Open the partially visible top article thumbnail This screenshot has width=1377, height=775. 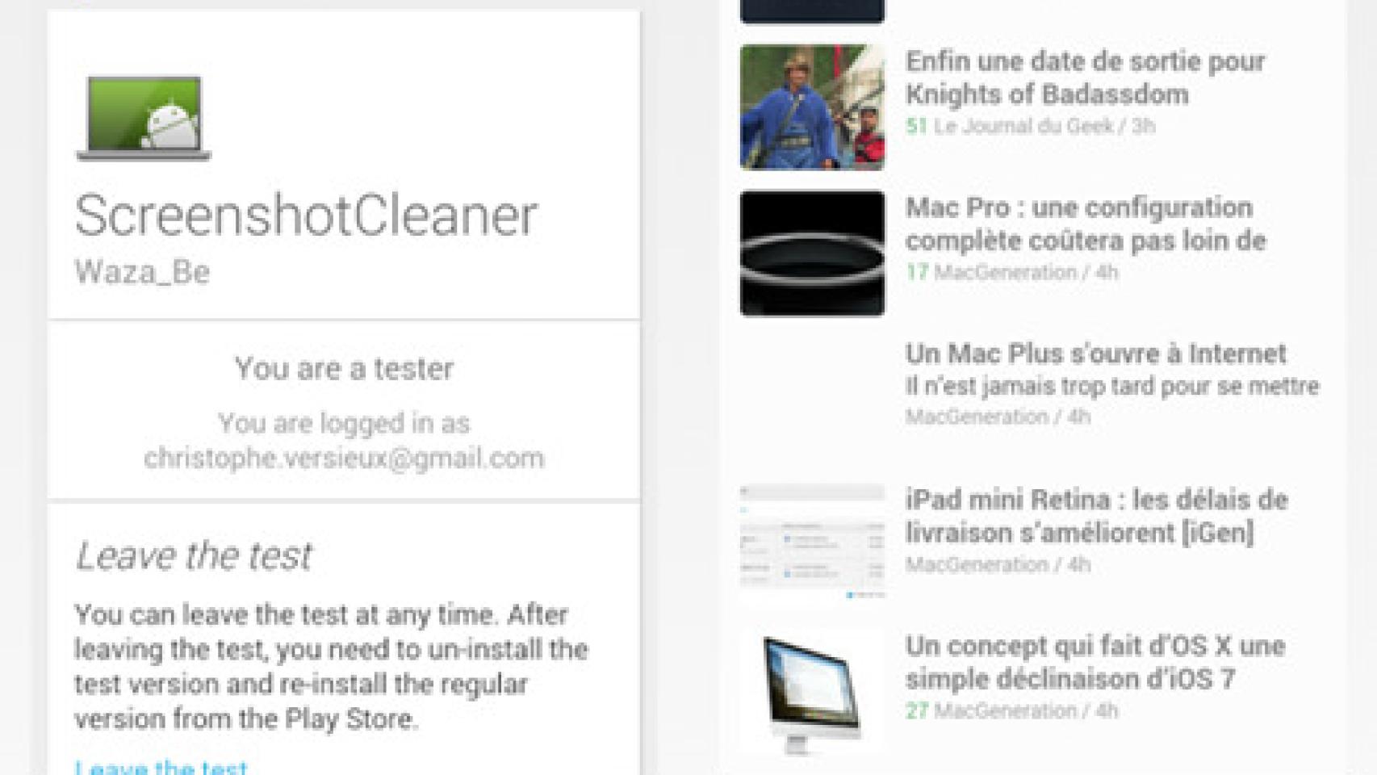[812, 11]
